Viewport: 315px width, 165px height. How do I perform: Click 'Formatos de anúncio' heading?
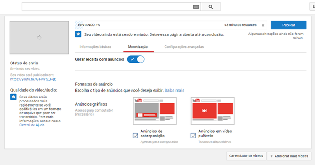[x=94, y=84]
